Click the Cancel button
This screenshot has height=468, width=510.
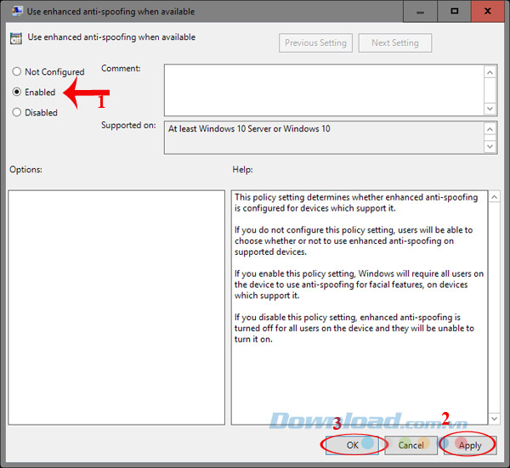(x=411, y=445)
